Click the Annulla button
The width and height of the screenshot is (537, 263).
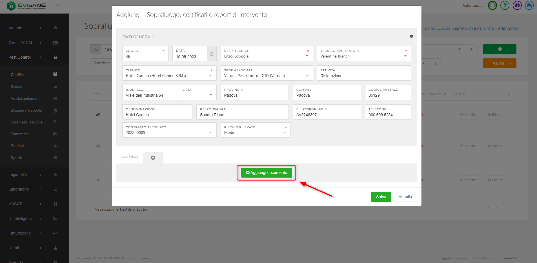(x=405, y=197)
